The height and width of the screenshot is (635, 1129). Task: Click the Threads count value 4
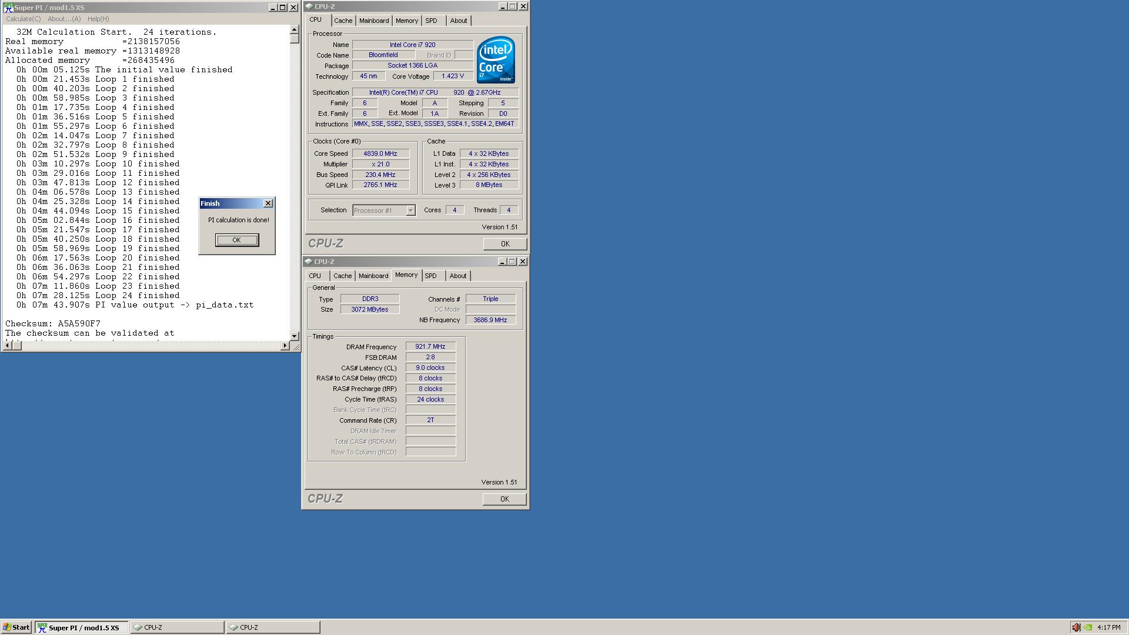pos(509,210)
